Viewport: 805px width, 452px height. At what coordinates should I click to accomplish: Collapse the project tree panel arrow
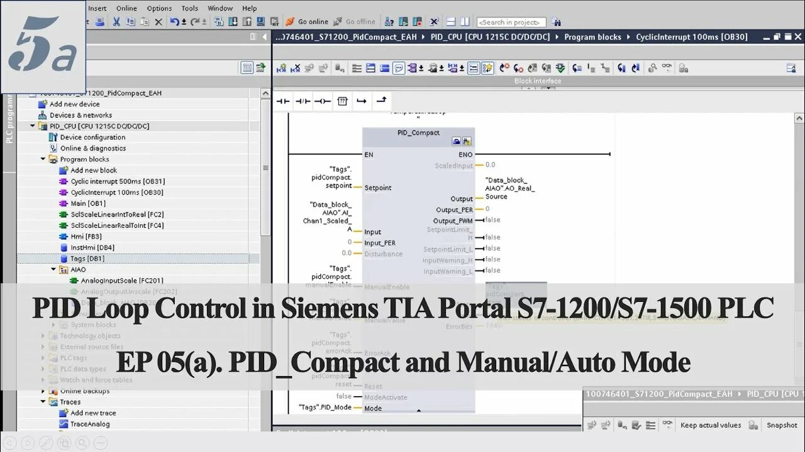(x=265, y=37)
